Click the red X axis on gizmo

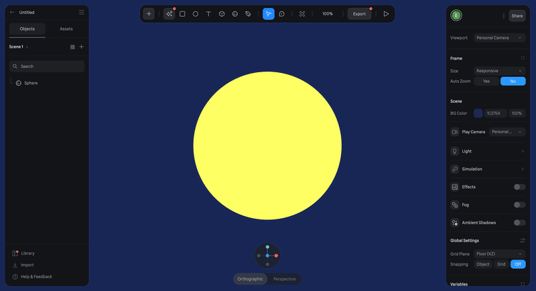point(276,256)
